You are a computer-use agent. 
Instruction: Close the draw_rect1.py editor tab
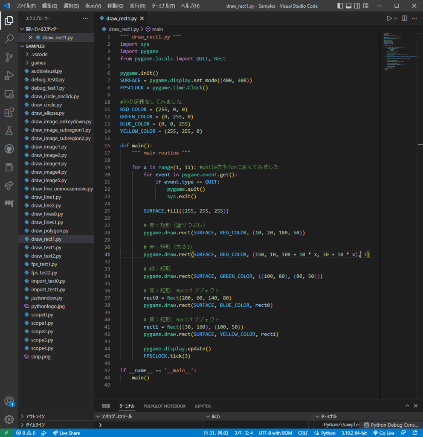pos(142,18)
